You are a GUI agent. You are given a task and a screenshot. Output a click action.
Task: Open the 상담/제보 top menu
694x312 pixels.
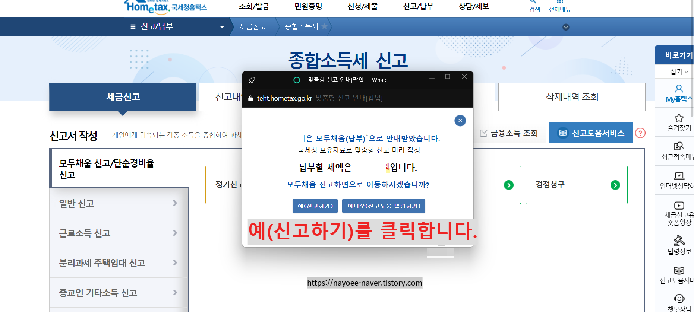pos(474,6)
